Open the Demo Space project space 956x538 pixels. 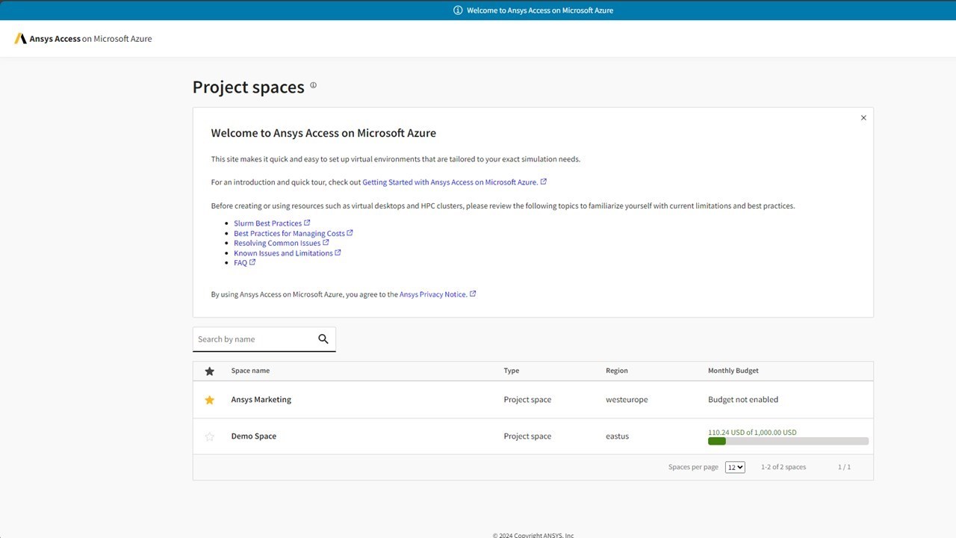click(x=254, y=436)
